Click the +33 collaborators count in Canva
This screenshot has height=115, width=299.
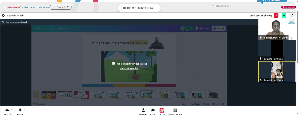tap(179, 28)
